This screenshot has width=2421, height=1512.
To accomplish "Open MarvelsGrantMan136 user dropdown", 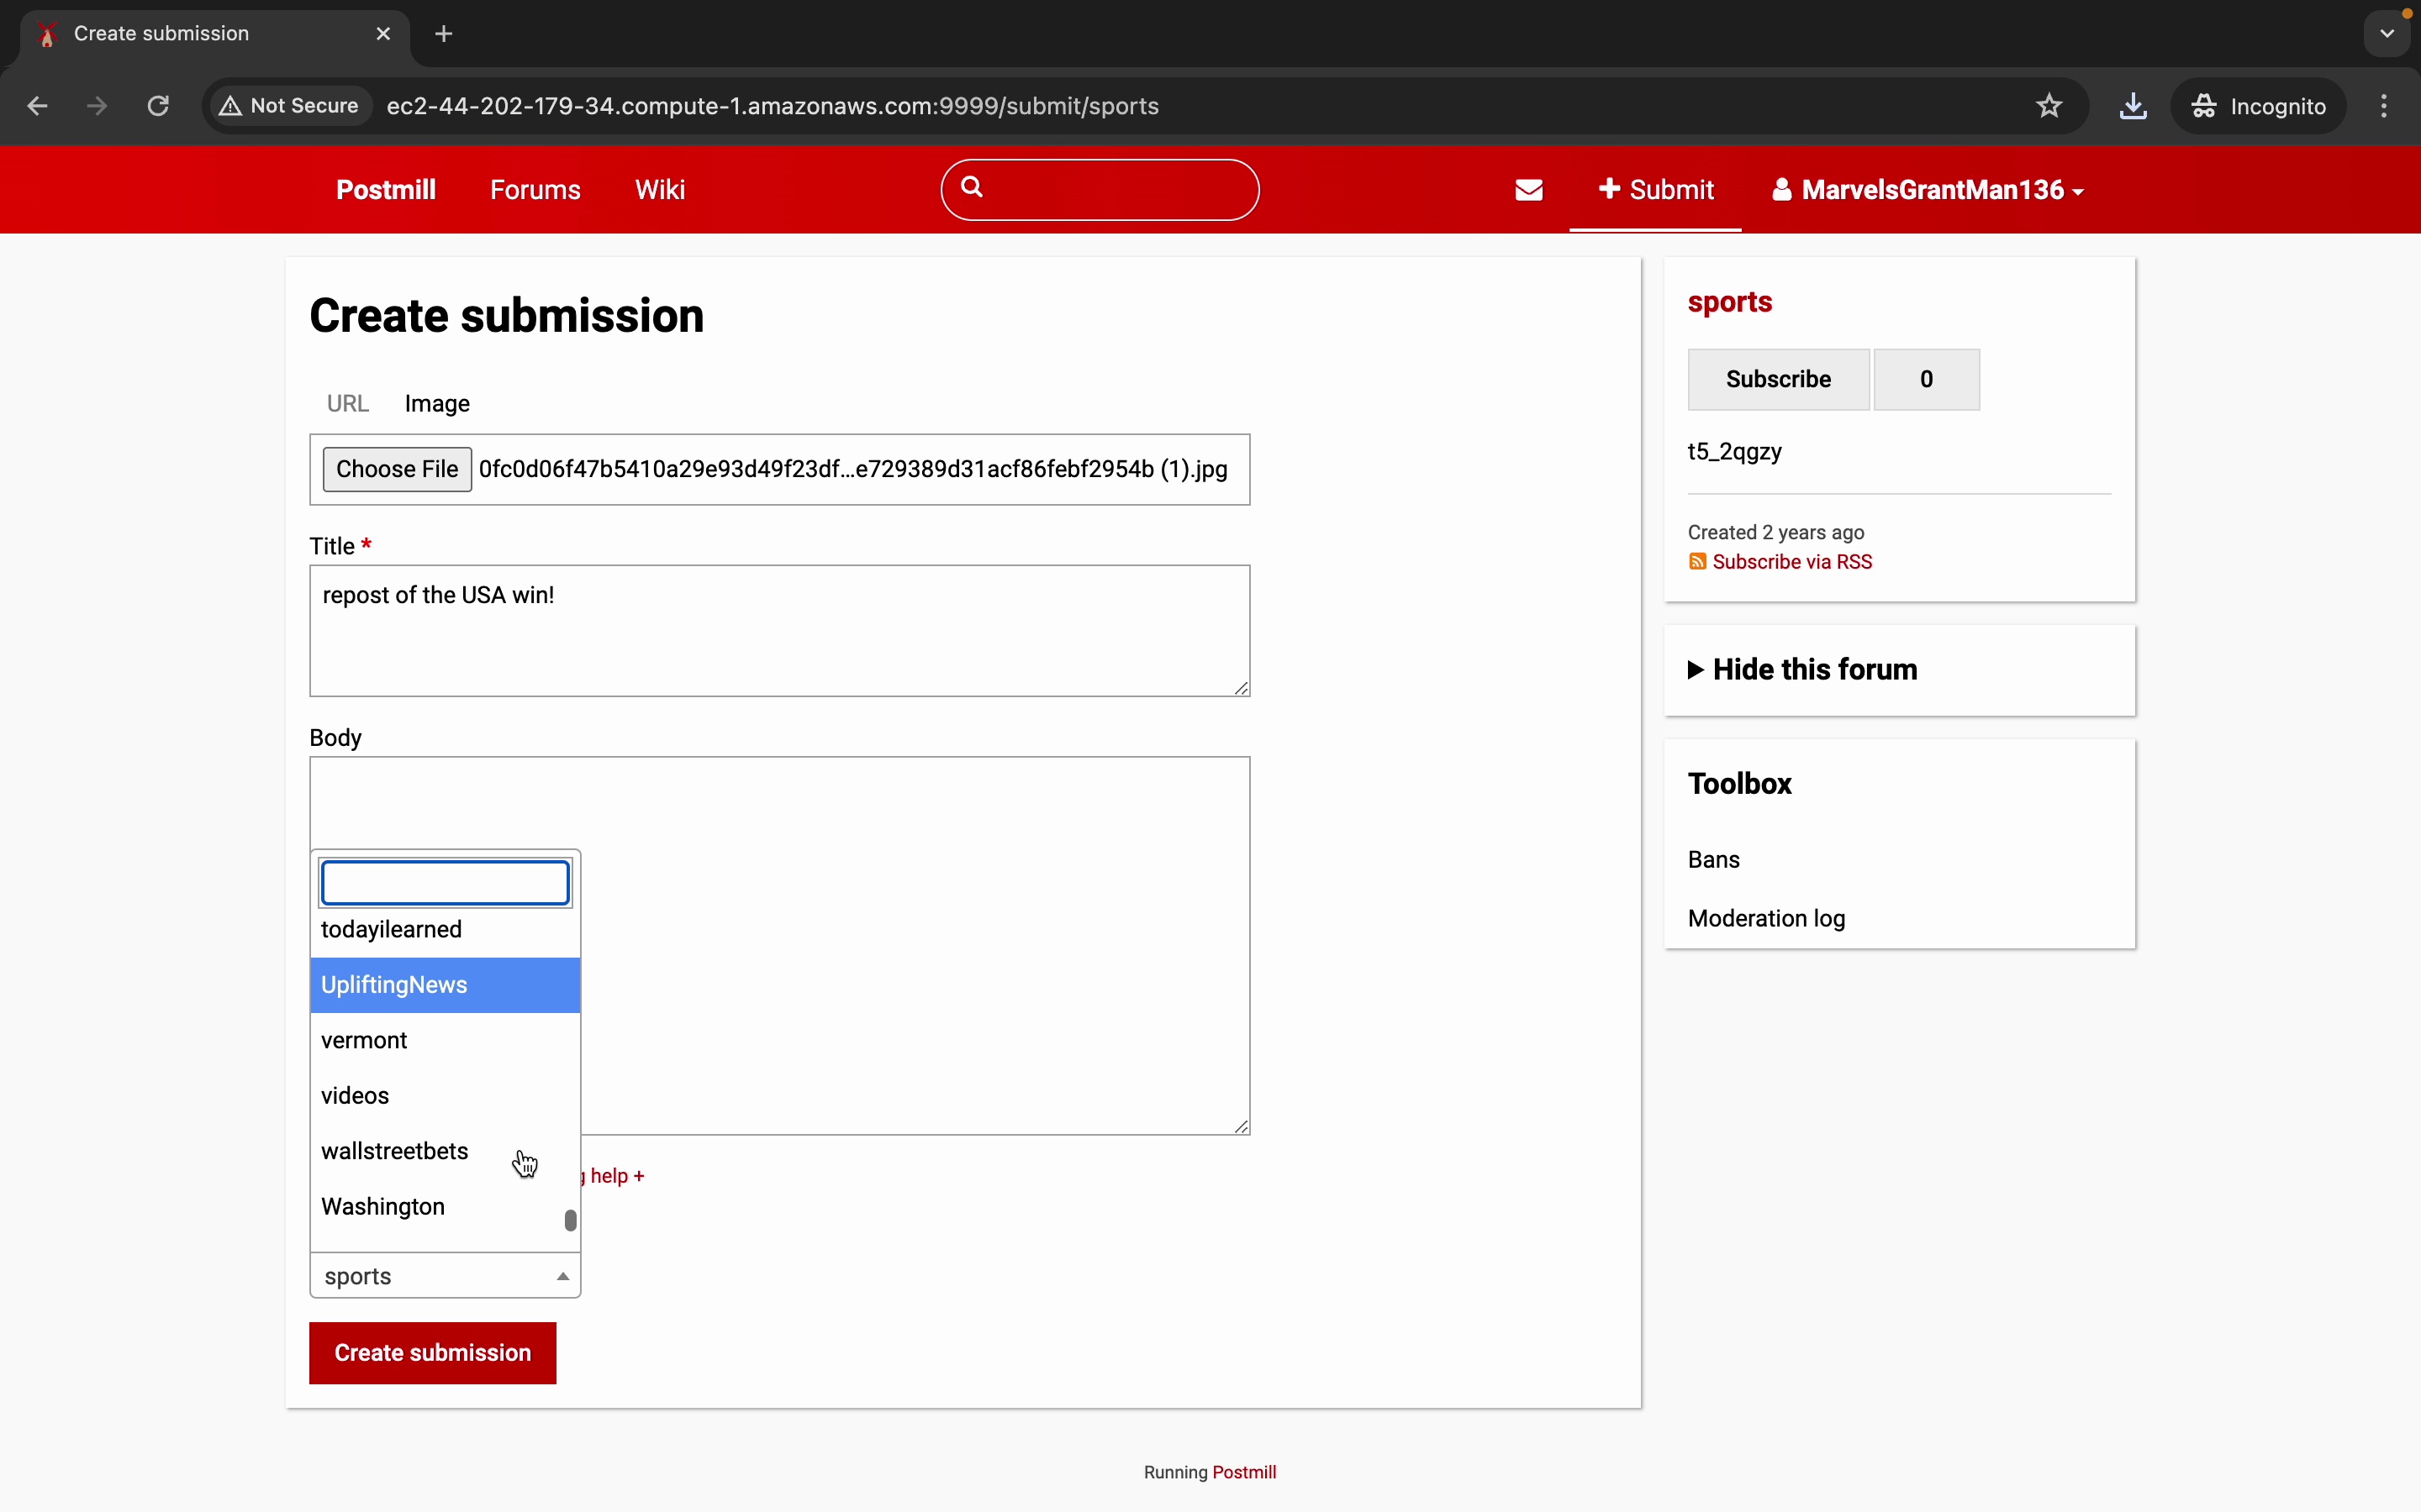I will click(x=1927, y=190).
